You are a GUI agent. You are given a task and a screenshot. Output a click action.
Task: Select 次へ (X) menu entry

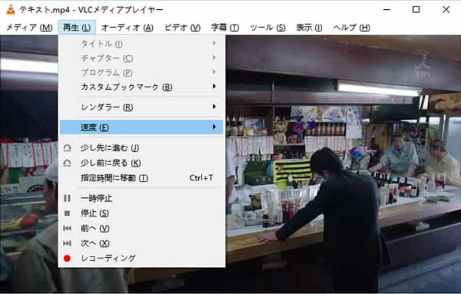(x=141, y=243)
